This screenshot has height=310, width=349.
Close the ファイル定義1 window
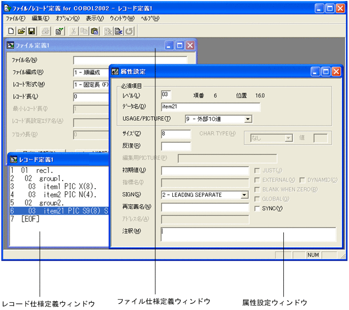tap(190, 45)
